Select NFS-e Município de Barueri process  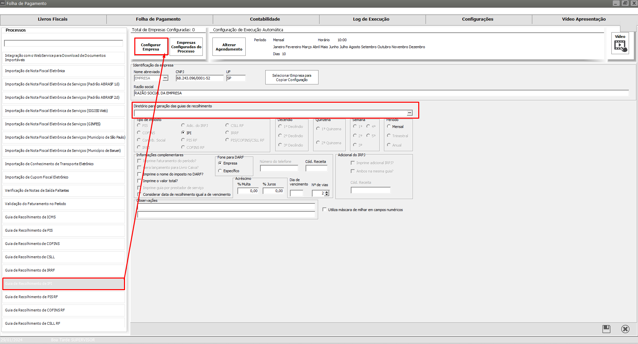pos(64,151)
